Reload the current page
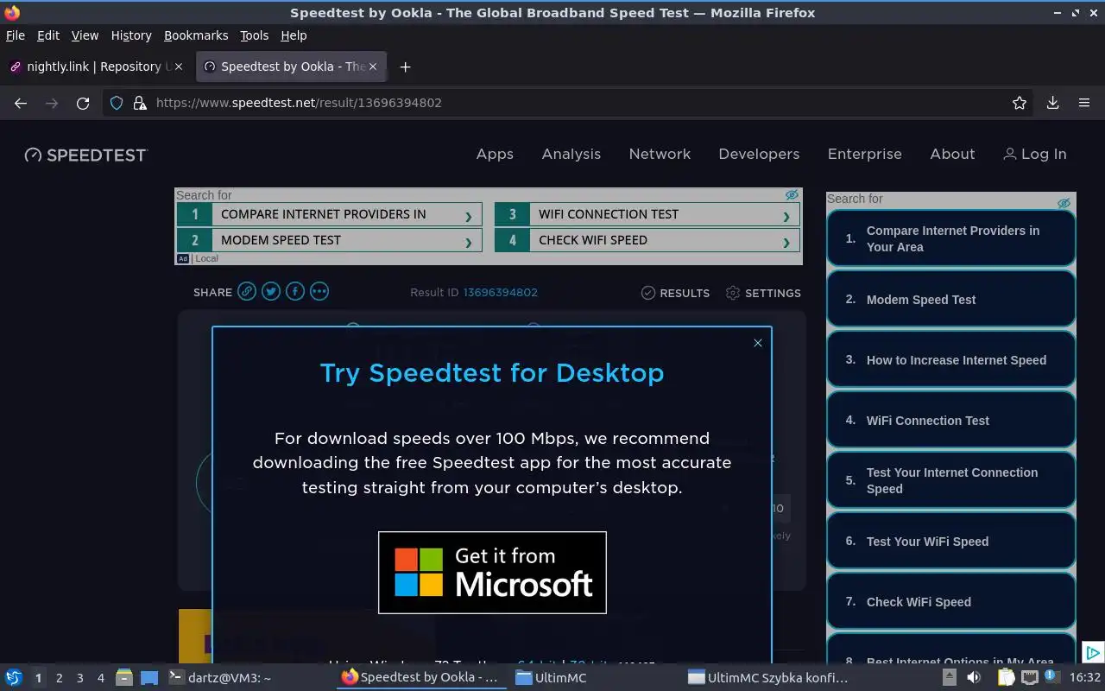 point(83,103)
